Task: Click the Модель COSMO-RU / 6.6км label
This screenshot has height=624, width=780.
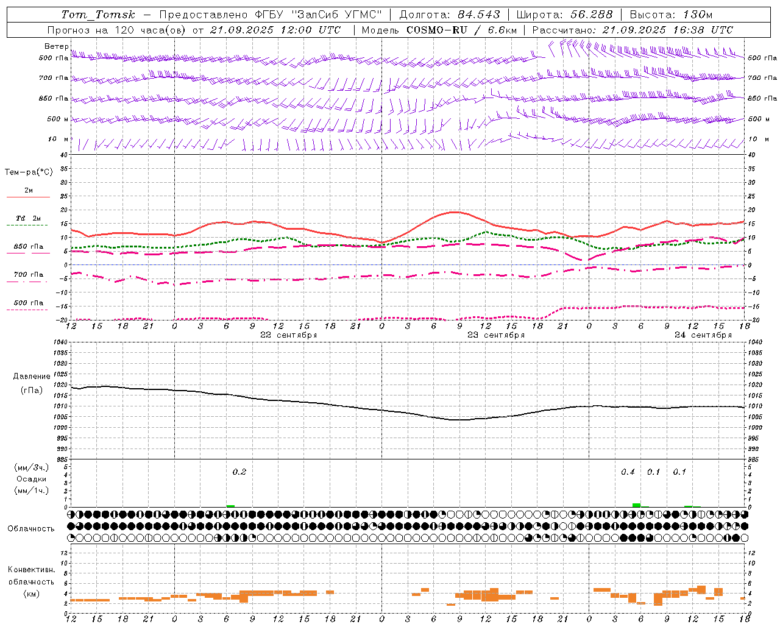Action: (439, 30)
